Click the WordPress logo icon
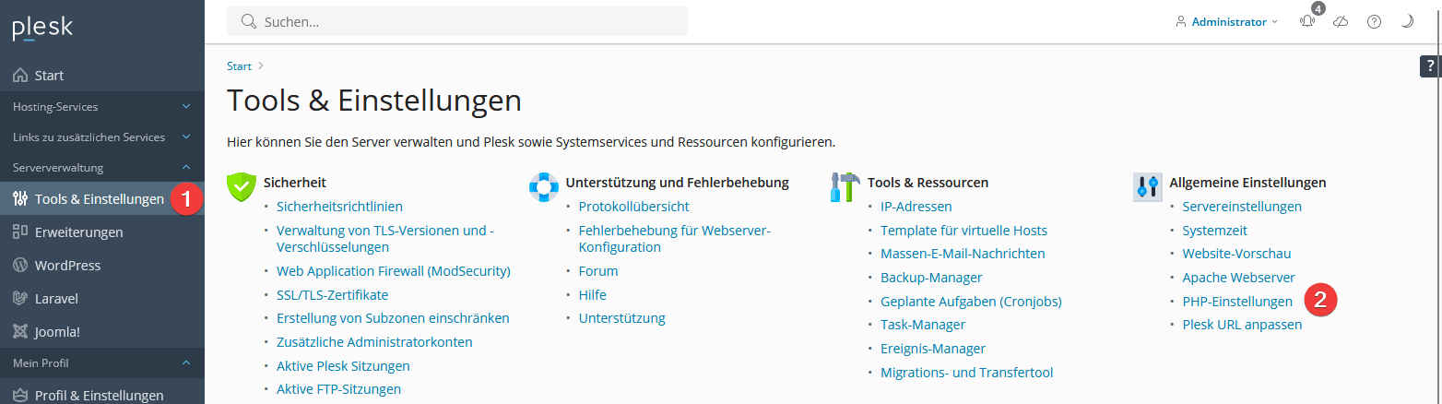This screenshot has width=1442, height=404. coord(20,265)
